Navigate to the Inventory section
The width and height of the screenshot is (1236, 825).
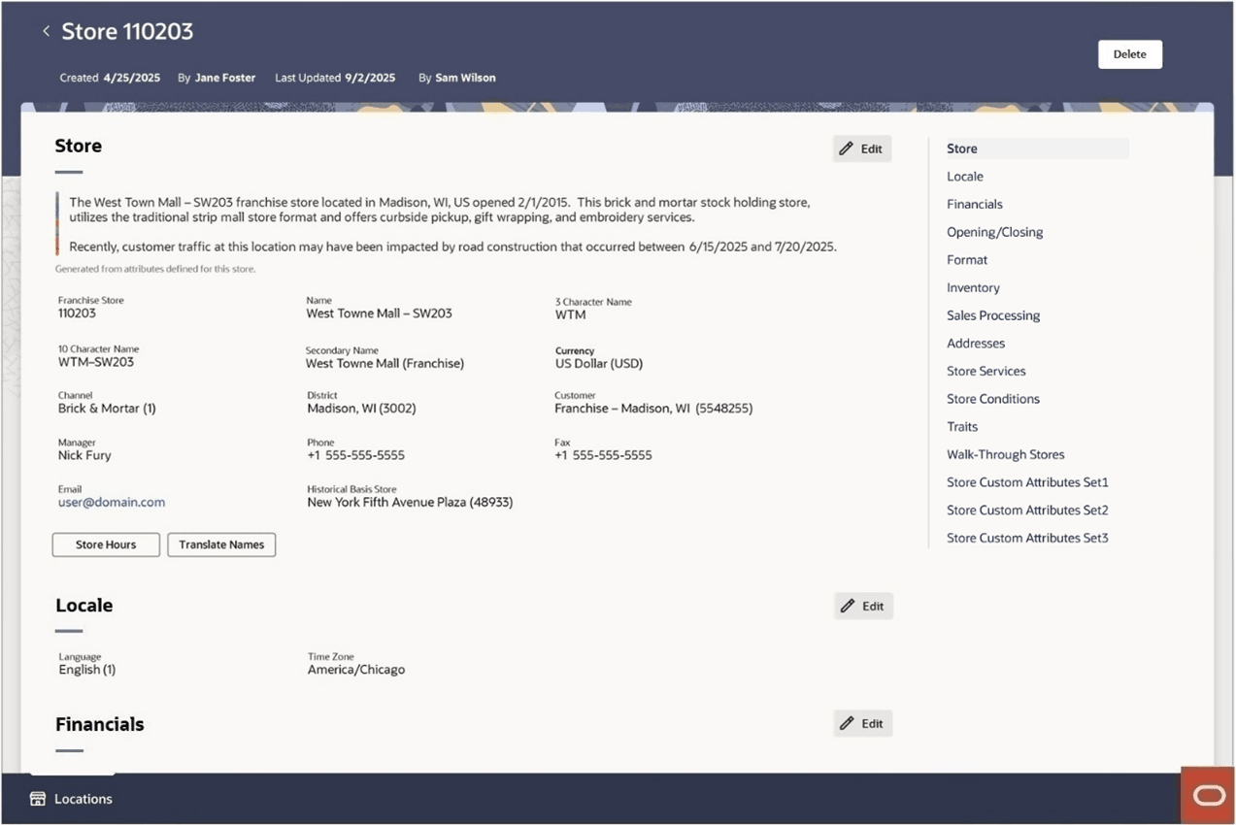click(973, 287)
